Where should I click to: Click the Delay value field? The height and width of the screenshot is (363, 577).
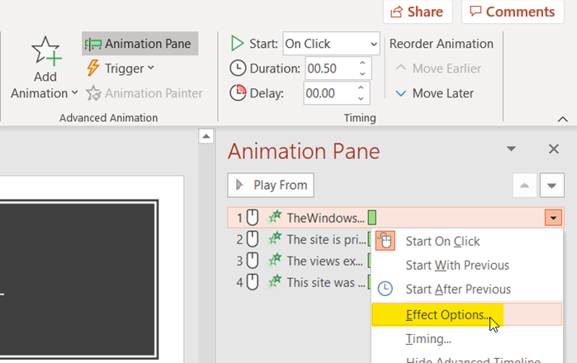330,93
